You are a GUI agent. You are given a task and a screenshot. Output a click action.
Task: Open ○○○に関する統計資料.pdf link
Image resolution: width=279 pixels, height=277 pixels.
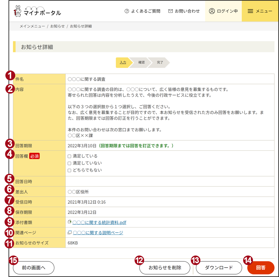99,223
